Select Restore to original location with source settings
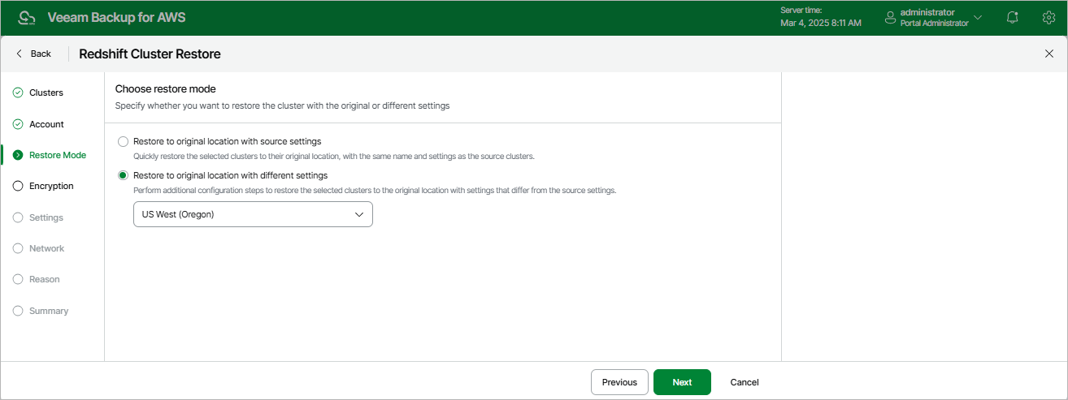Viewport: 1068px width, 400px height. click(x=124, y=141)
